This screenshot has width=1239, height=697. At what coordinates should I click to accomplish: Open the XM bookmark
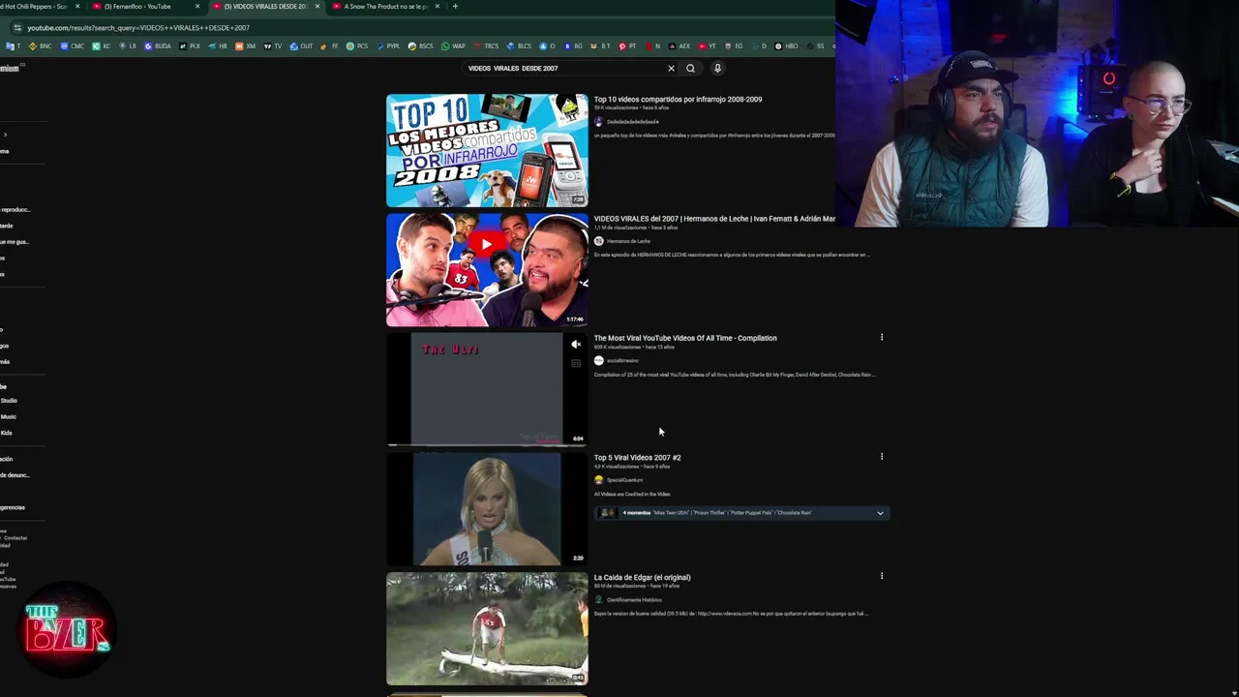pos(245,45)
